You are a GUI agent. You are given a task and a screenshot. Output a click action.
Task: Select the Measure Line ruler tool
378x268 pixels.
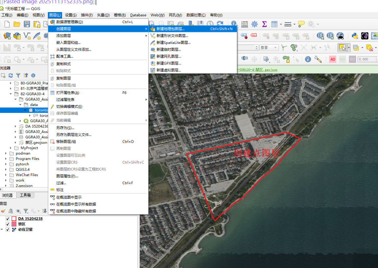[288, 24]
